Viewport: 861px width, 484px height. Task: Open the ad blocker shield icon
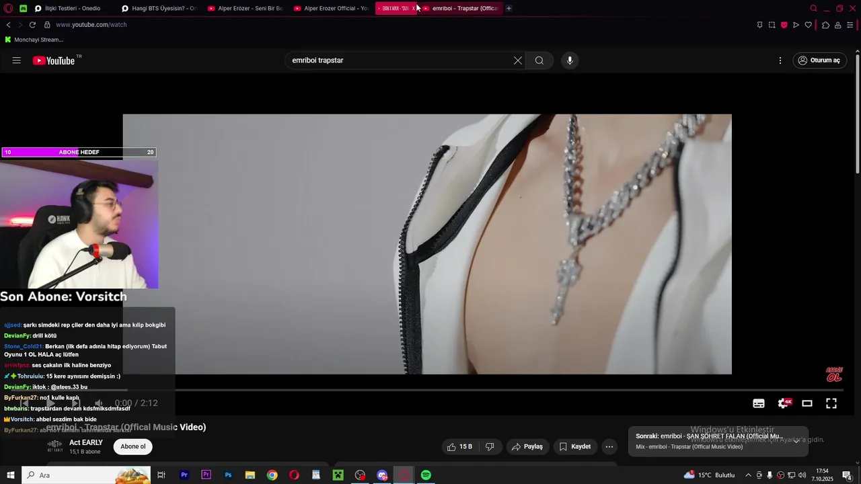click(784, 25)
